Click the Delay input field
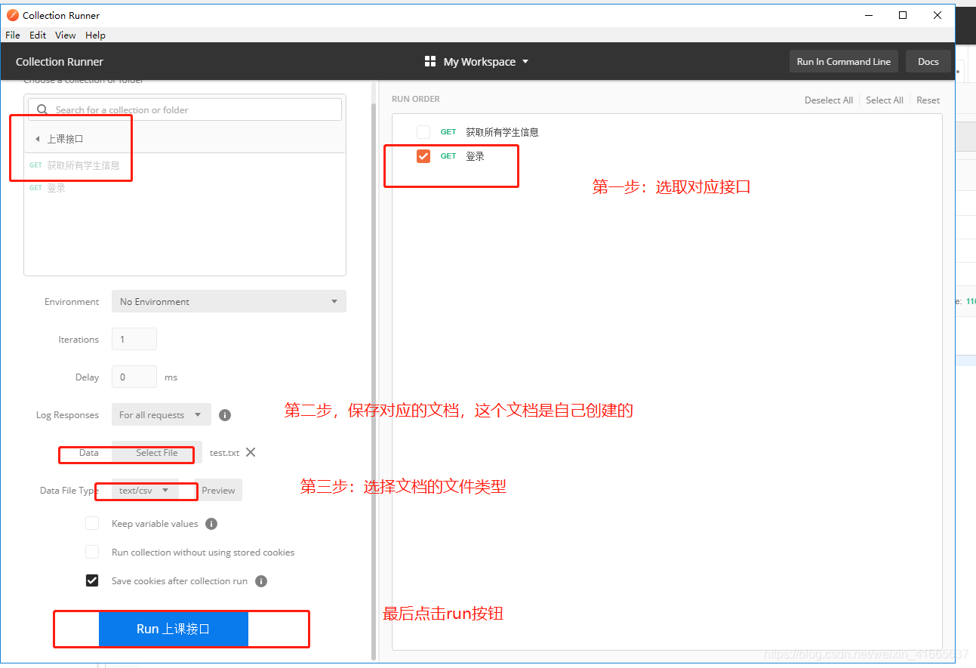The height and width of the screenshot is (668, 976). 134,377
